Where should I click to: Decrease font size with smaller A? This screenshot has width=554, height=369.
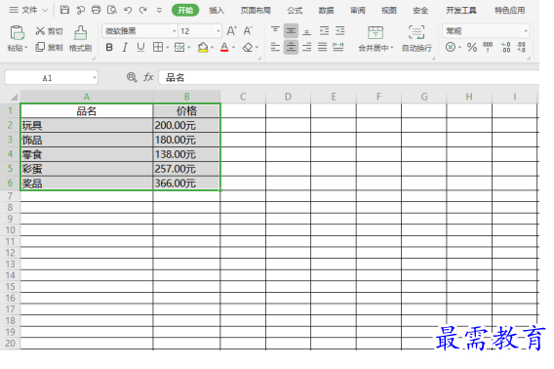click(x=248, y=31)
